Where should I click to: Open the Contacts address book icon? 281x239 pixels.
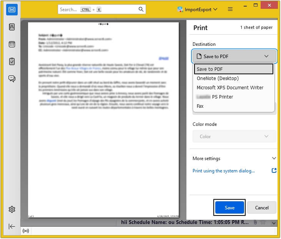tap(12, 27)
